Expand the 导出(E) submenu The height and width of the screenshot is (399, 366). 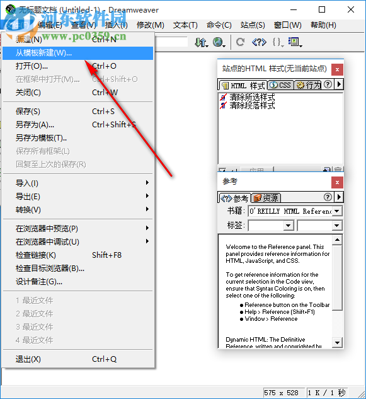(78, 197)
